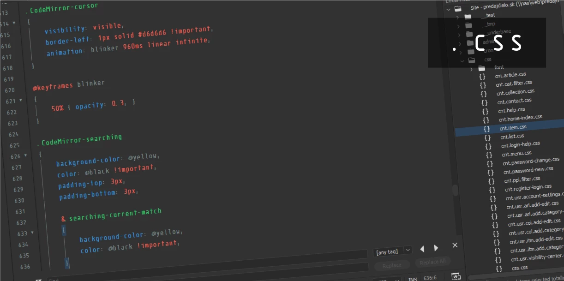Screen dimensions: 564x281
Task: Click the CSS file icon beside cnt.help.css
Action: 486,111
